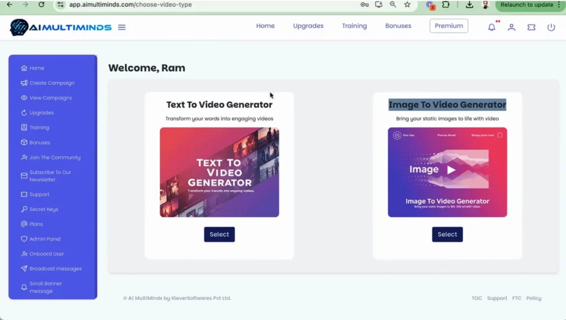The image size is (566, 320).
Task: Select the Text To Video Generator
Action: click(x=219, y=234)
